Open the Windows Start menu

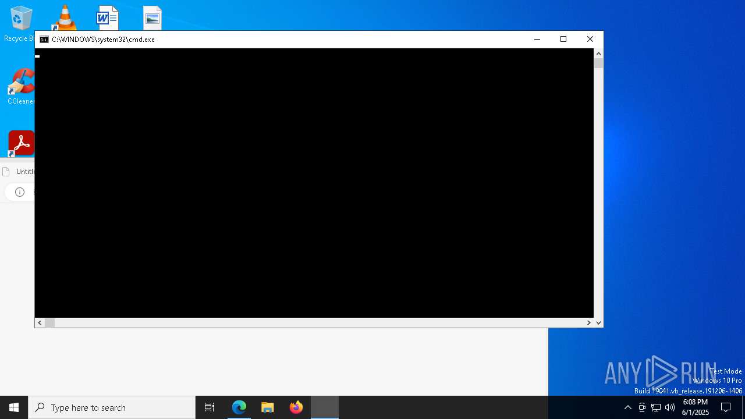[14, 407]
